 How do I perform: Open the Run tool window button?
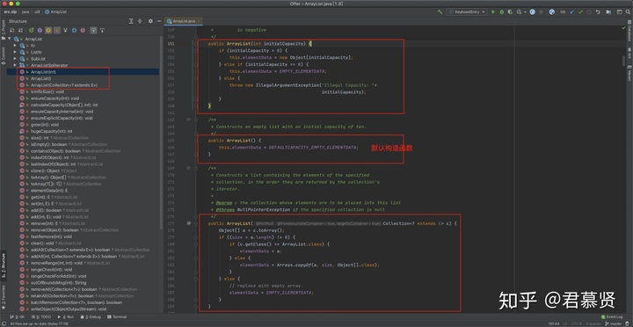66,317
